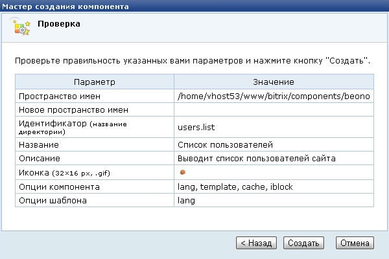Click the Список пользователей name value
389x259 pixels.
[x=217, y=144]
